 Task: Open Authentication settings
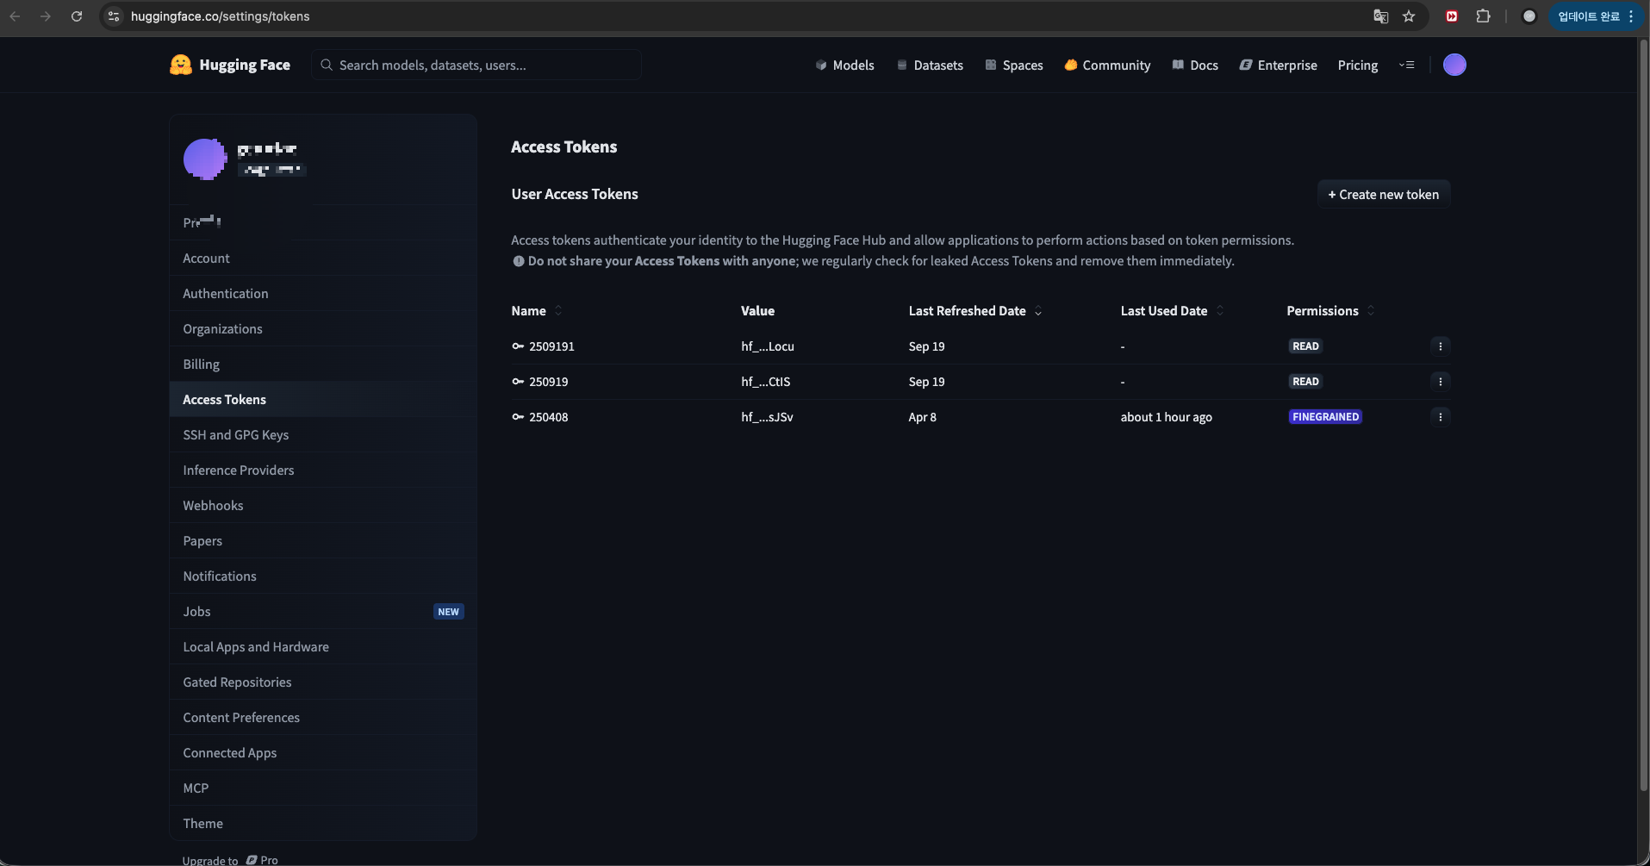click(x=323, y=294)
